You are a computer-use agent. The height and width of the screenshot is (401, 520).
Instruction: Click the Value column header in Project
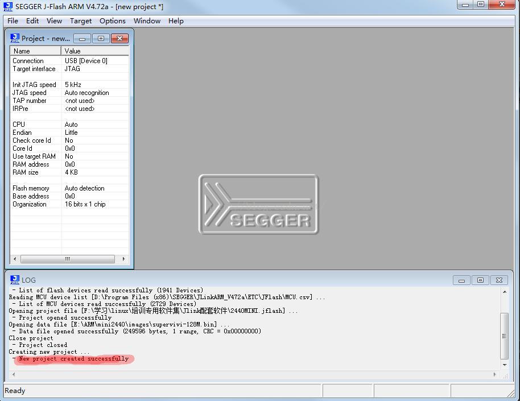[95, 51]
